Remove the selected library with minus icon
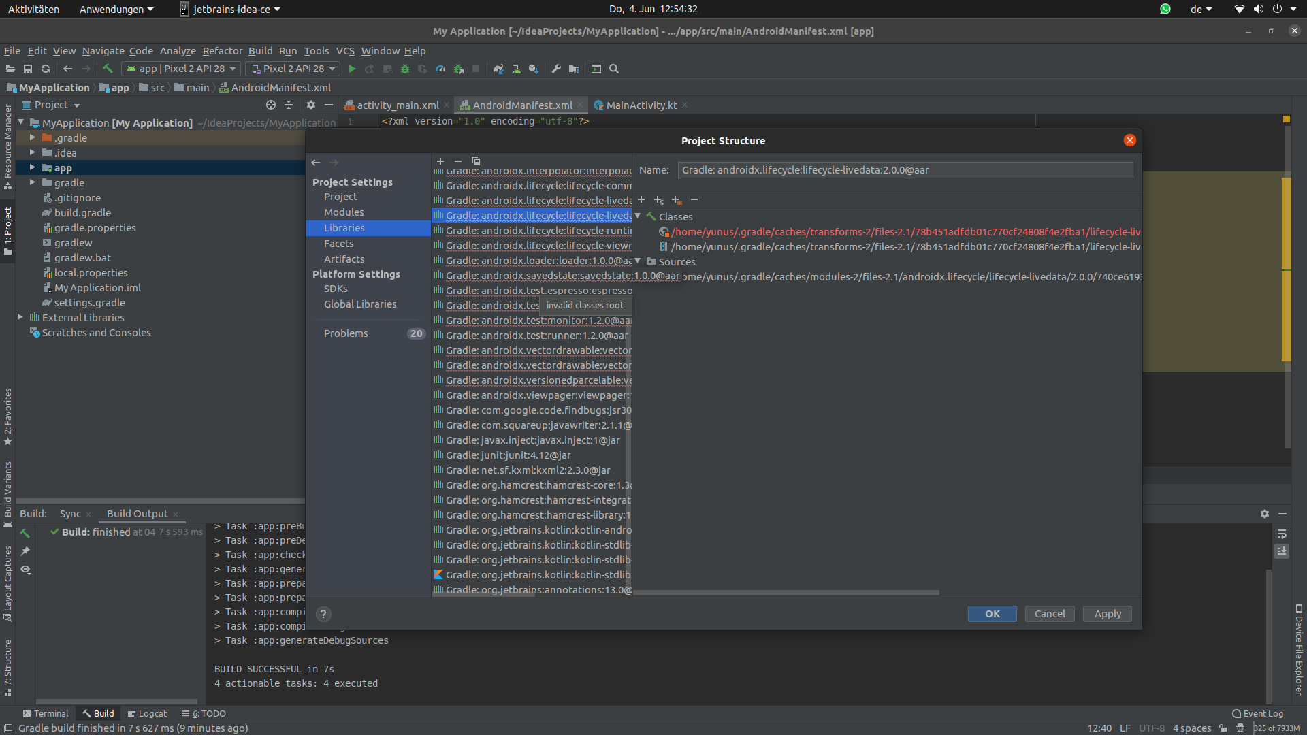This screenshot has width=1307, height=735. point(458,161)
